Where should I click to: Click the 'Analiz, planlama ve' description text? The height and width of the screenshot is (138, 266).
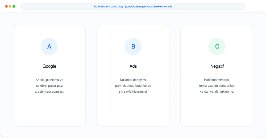(x=49, y=80)
